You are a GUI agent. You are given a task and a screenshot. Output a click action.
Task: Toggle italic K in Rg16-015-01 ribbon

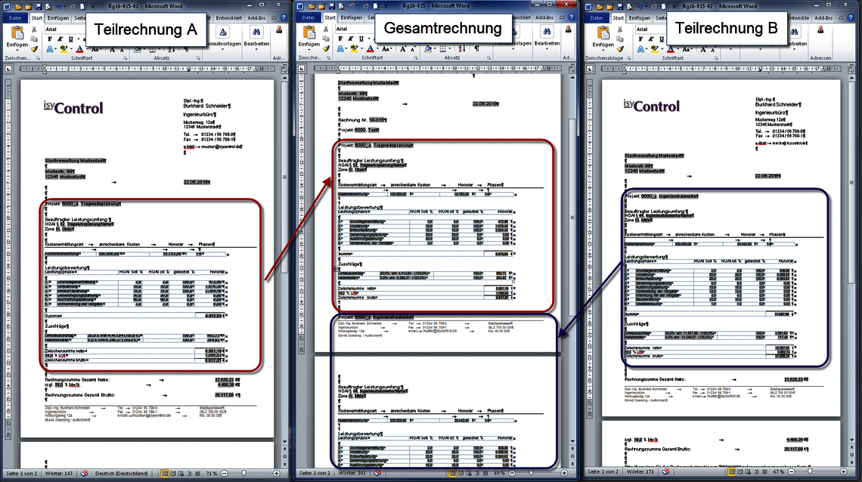tap(60, 39)
